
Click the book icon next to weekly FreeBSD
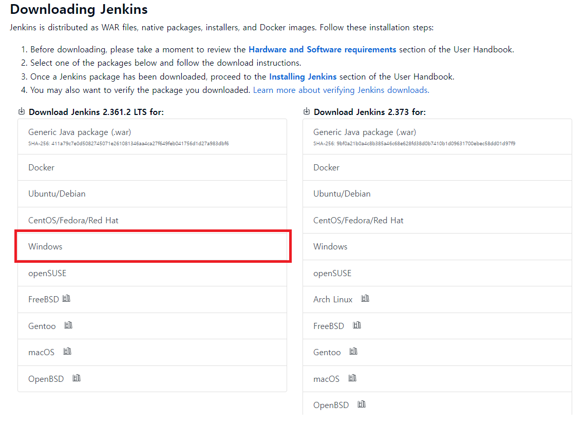click(357, 325)
